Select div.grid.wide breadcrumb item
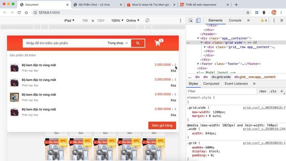Screen dimensions: 286x161 point(221,77)
